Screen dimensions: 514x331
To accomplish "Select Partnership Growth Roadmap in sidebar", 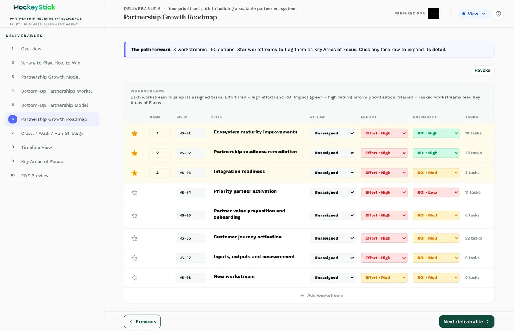I will [x=52, y=119].
